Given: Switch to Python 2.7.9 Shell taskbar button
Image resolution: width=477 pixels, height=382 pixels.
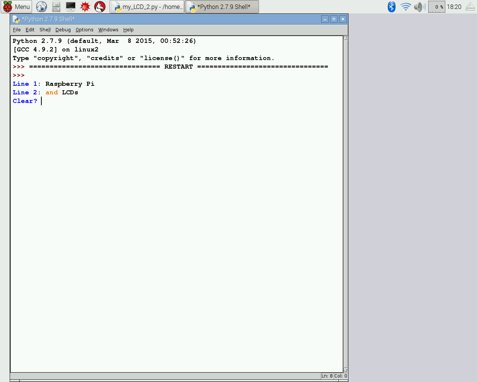Looking at the screenshot, I should tap(222, 7).
